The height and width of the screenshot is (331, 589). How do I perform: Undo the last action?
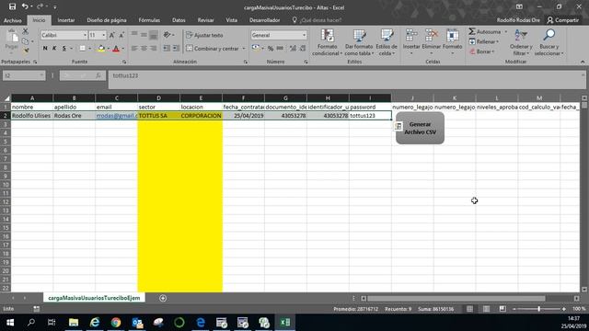(25, 6)
